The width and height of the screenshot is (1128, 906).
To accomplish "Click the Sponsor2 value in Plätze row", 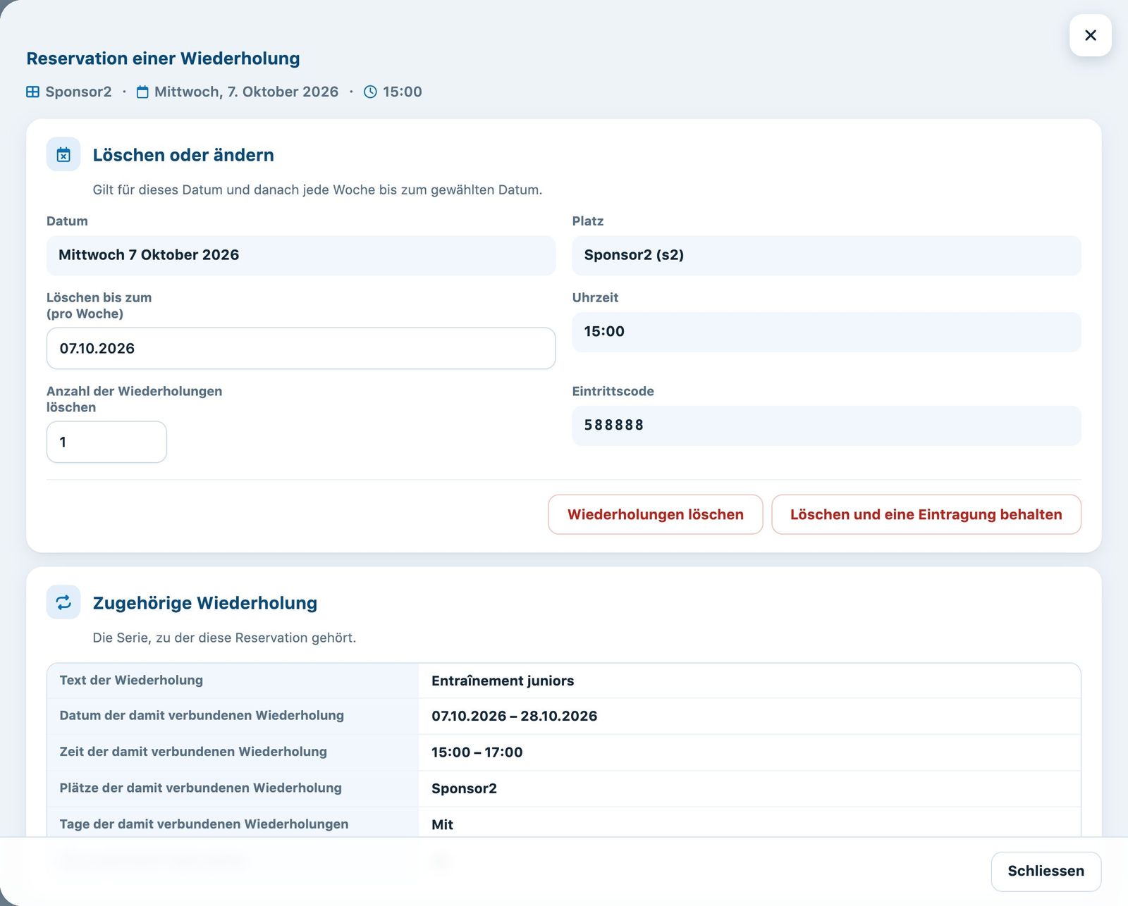I will [464, 788].
